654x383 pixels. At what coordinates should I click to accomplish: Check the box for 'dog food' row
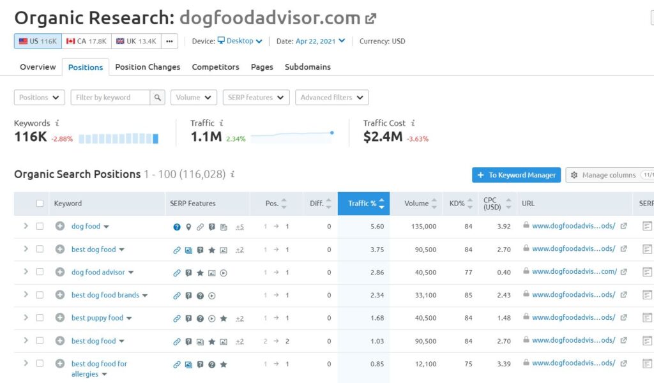(40, 227)
